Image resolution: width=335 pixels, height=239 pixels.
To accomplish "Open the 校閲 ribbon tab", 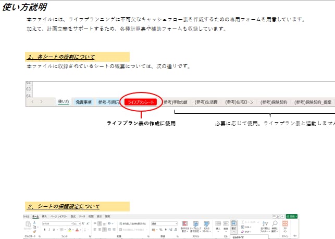I will tap(91, 217).
